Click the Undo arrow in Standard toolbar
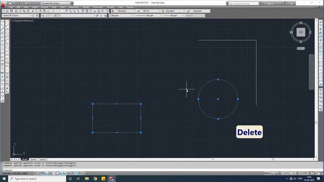Viewport: 324px width, 182px height. 54,11
